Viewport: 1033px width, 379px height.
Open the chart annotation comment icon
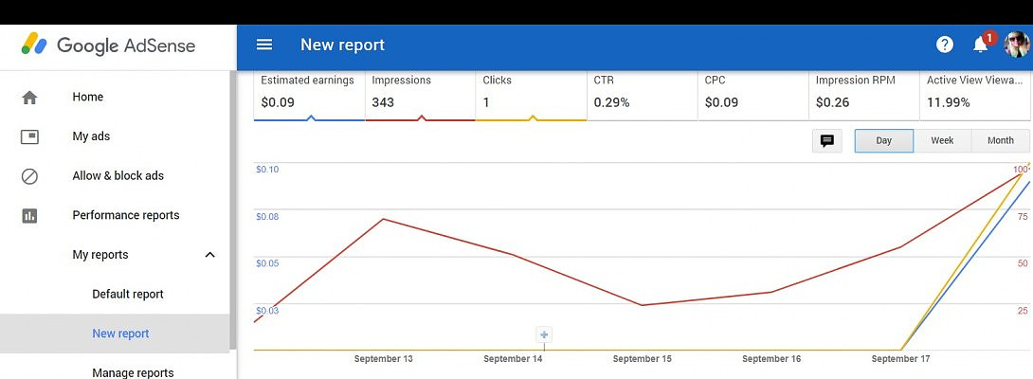coord(826,141)
